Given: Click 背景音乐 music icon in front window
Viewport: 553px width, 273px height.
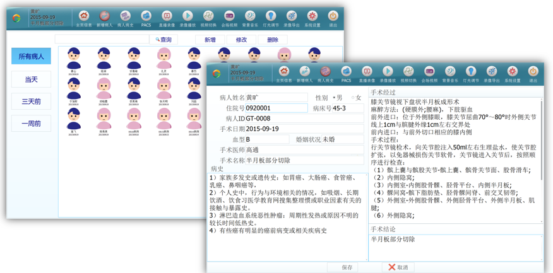Looking at the screenshot, I should (450, 73).
